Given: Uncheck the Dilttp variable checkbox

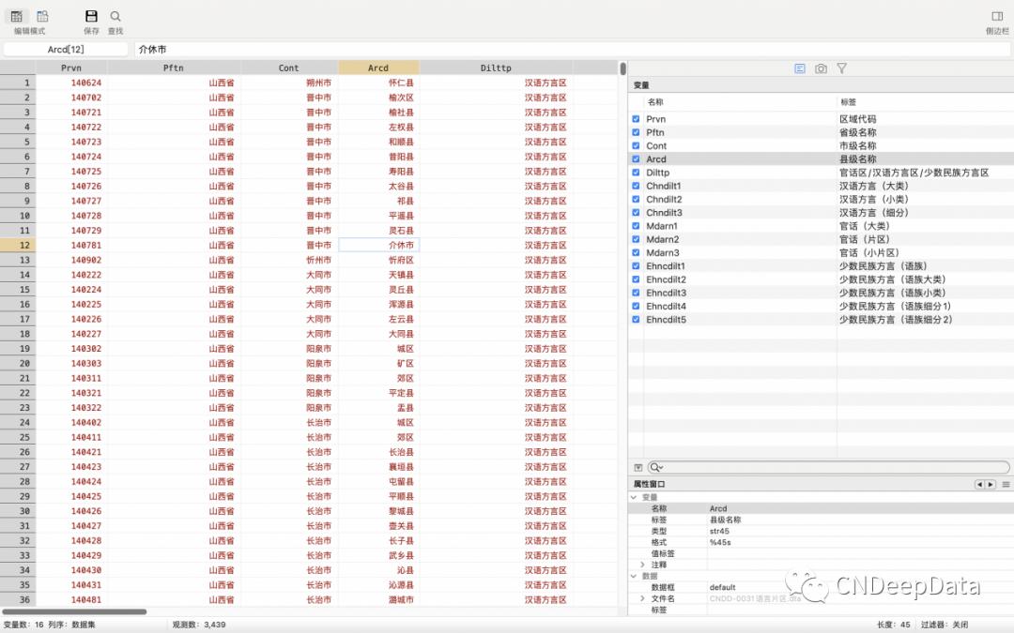Looking at the screenshot, I should (636, 173).
